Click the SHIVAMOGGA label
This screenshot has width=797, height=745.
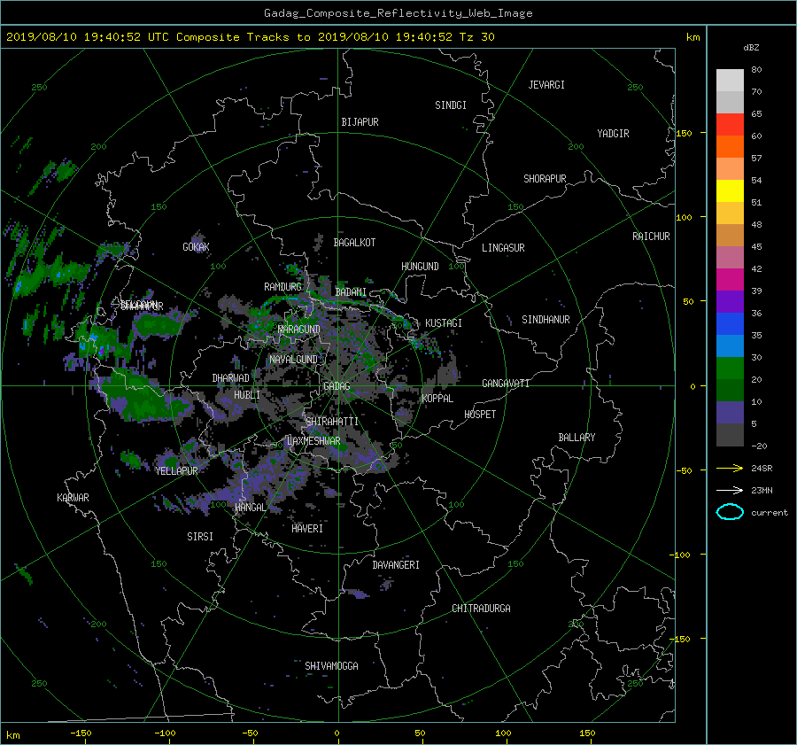click(331, 666)
